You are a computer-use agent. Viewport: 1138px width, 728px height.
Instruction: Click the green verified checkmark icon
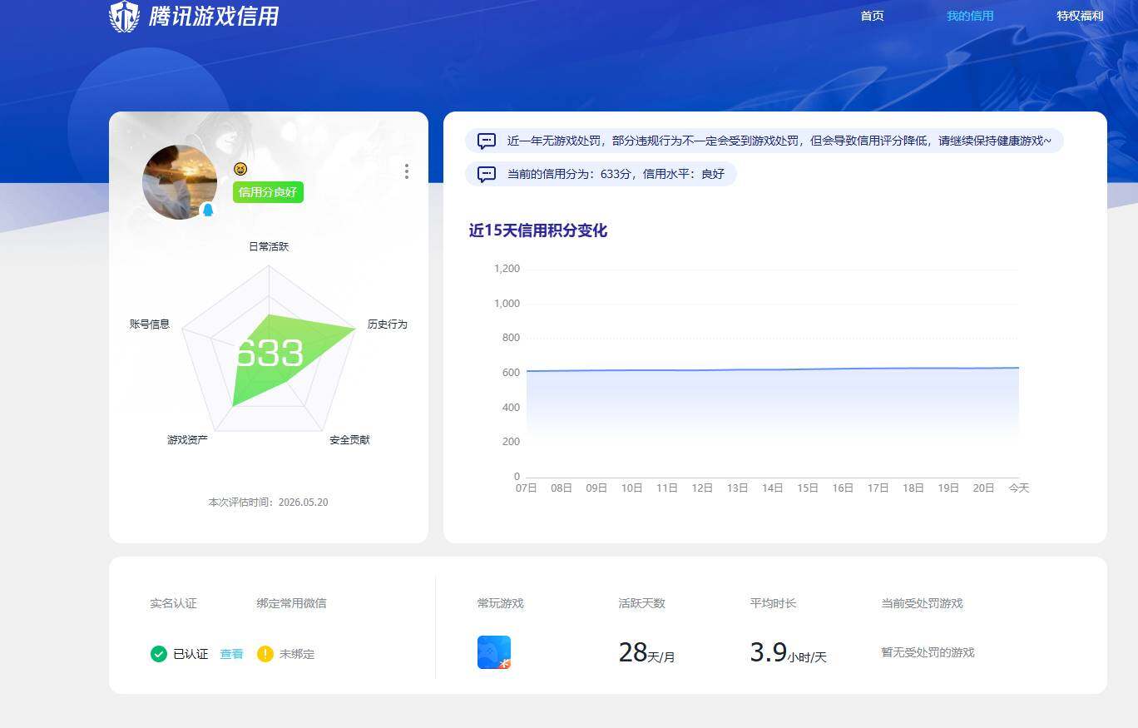coord(159,654)
